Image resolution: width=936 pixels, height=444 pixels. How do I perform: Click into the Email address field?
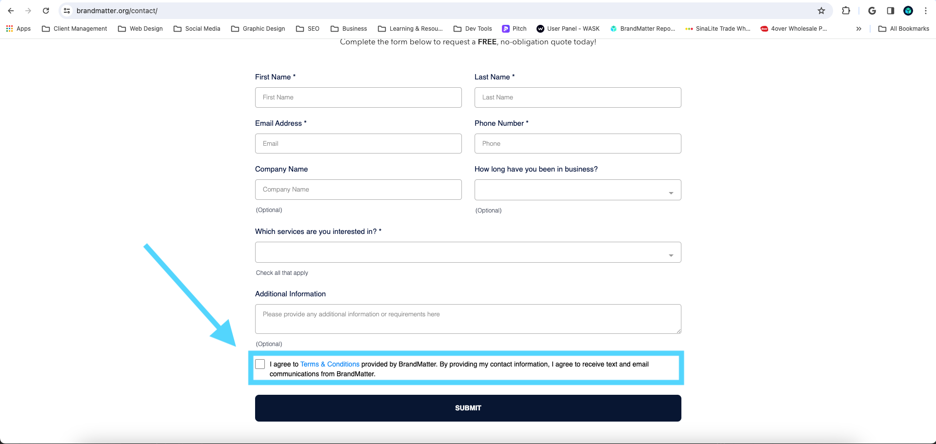[x=358, y=144]
